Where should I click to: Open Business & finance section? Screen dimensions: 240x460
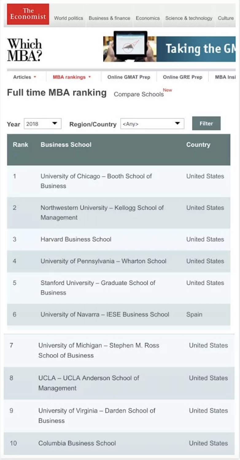(x=109, y=18)
